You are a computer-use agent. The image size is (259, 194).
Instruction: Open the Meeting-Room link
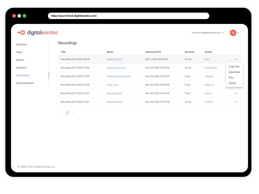[x=115, y=59]
